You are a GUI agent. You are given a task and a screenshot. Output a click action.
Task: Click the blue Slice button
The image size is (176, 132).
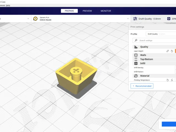tap(169, 124)
